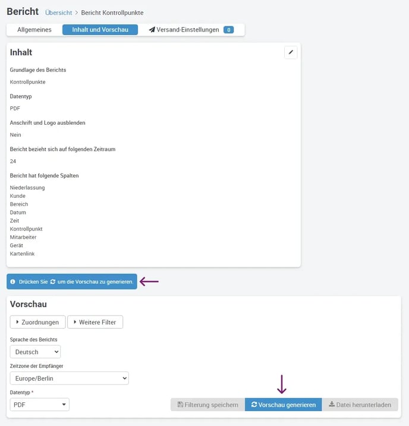Click the refresh icon on Vorschau generieren
This screenshot has height=426, width=409.
pos(254,405)
